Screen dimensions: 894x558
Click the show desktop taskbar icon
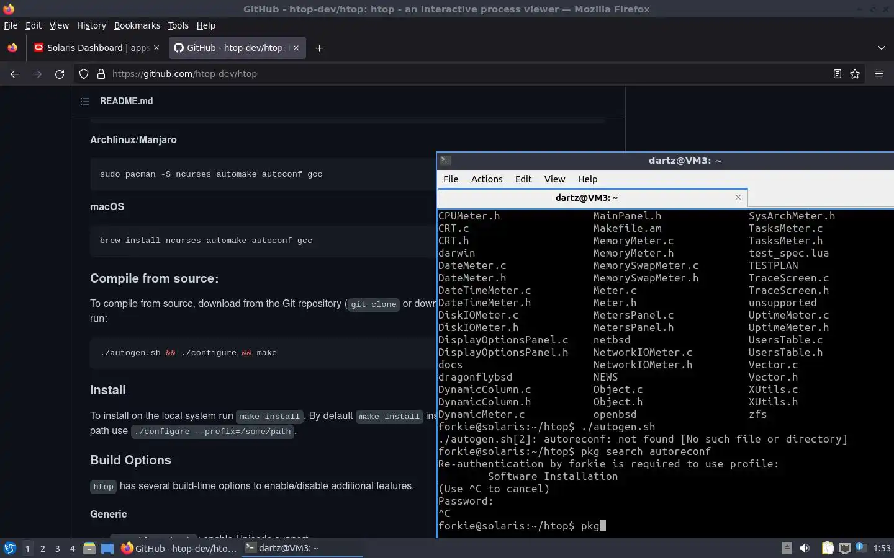coord(107,548)
